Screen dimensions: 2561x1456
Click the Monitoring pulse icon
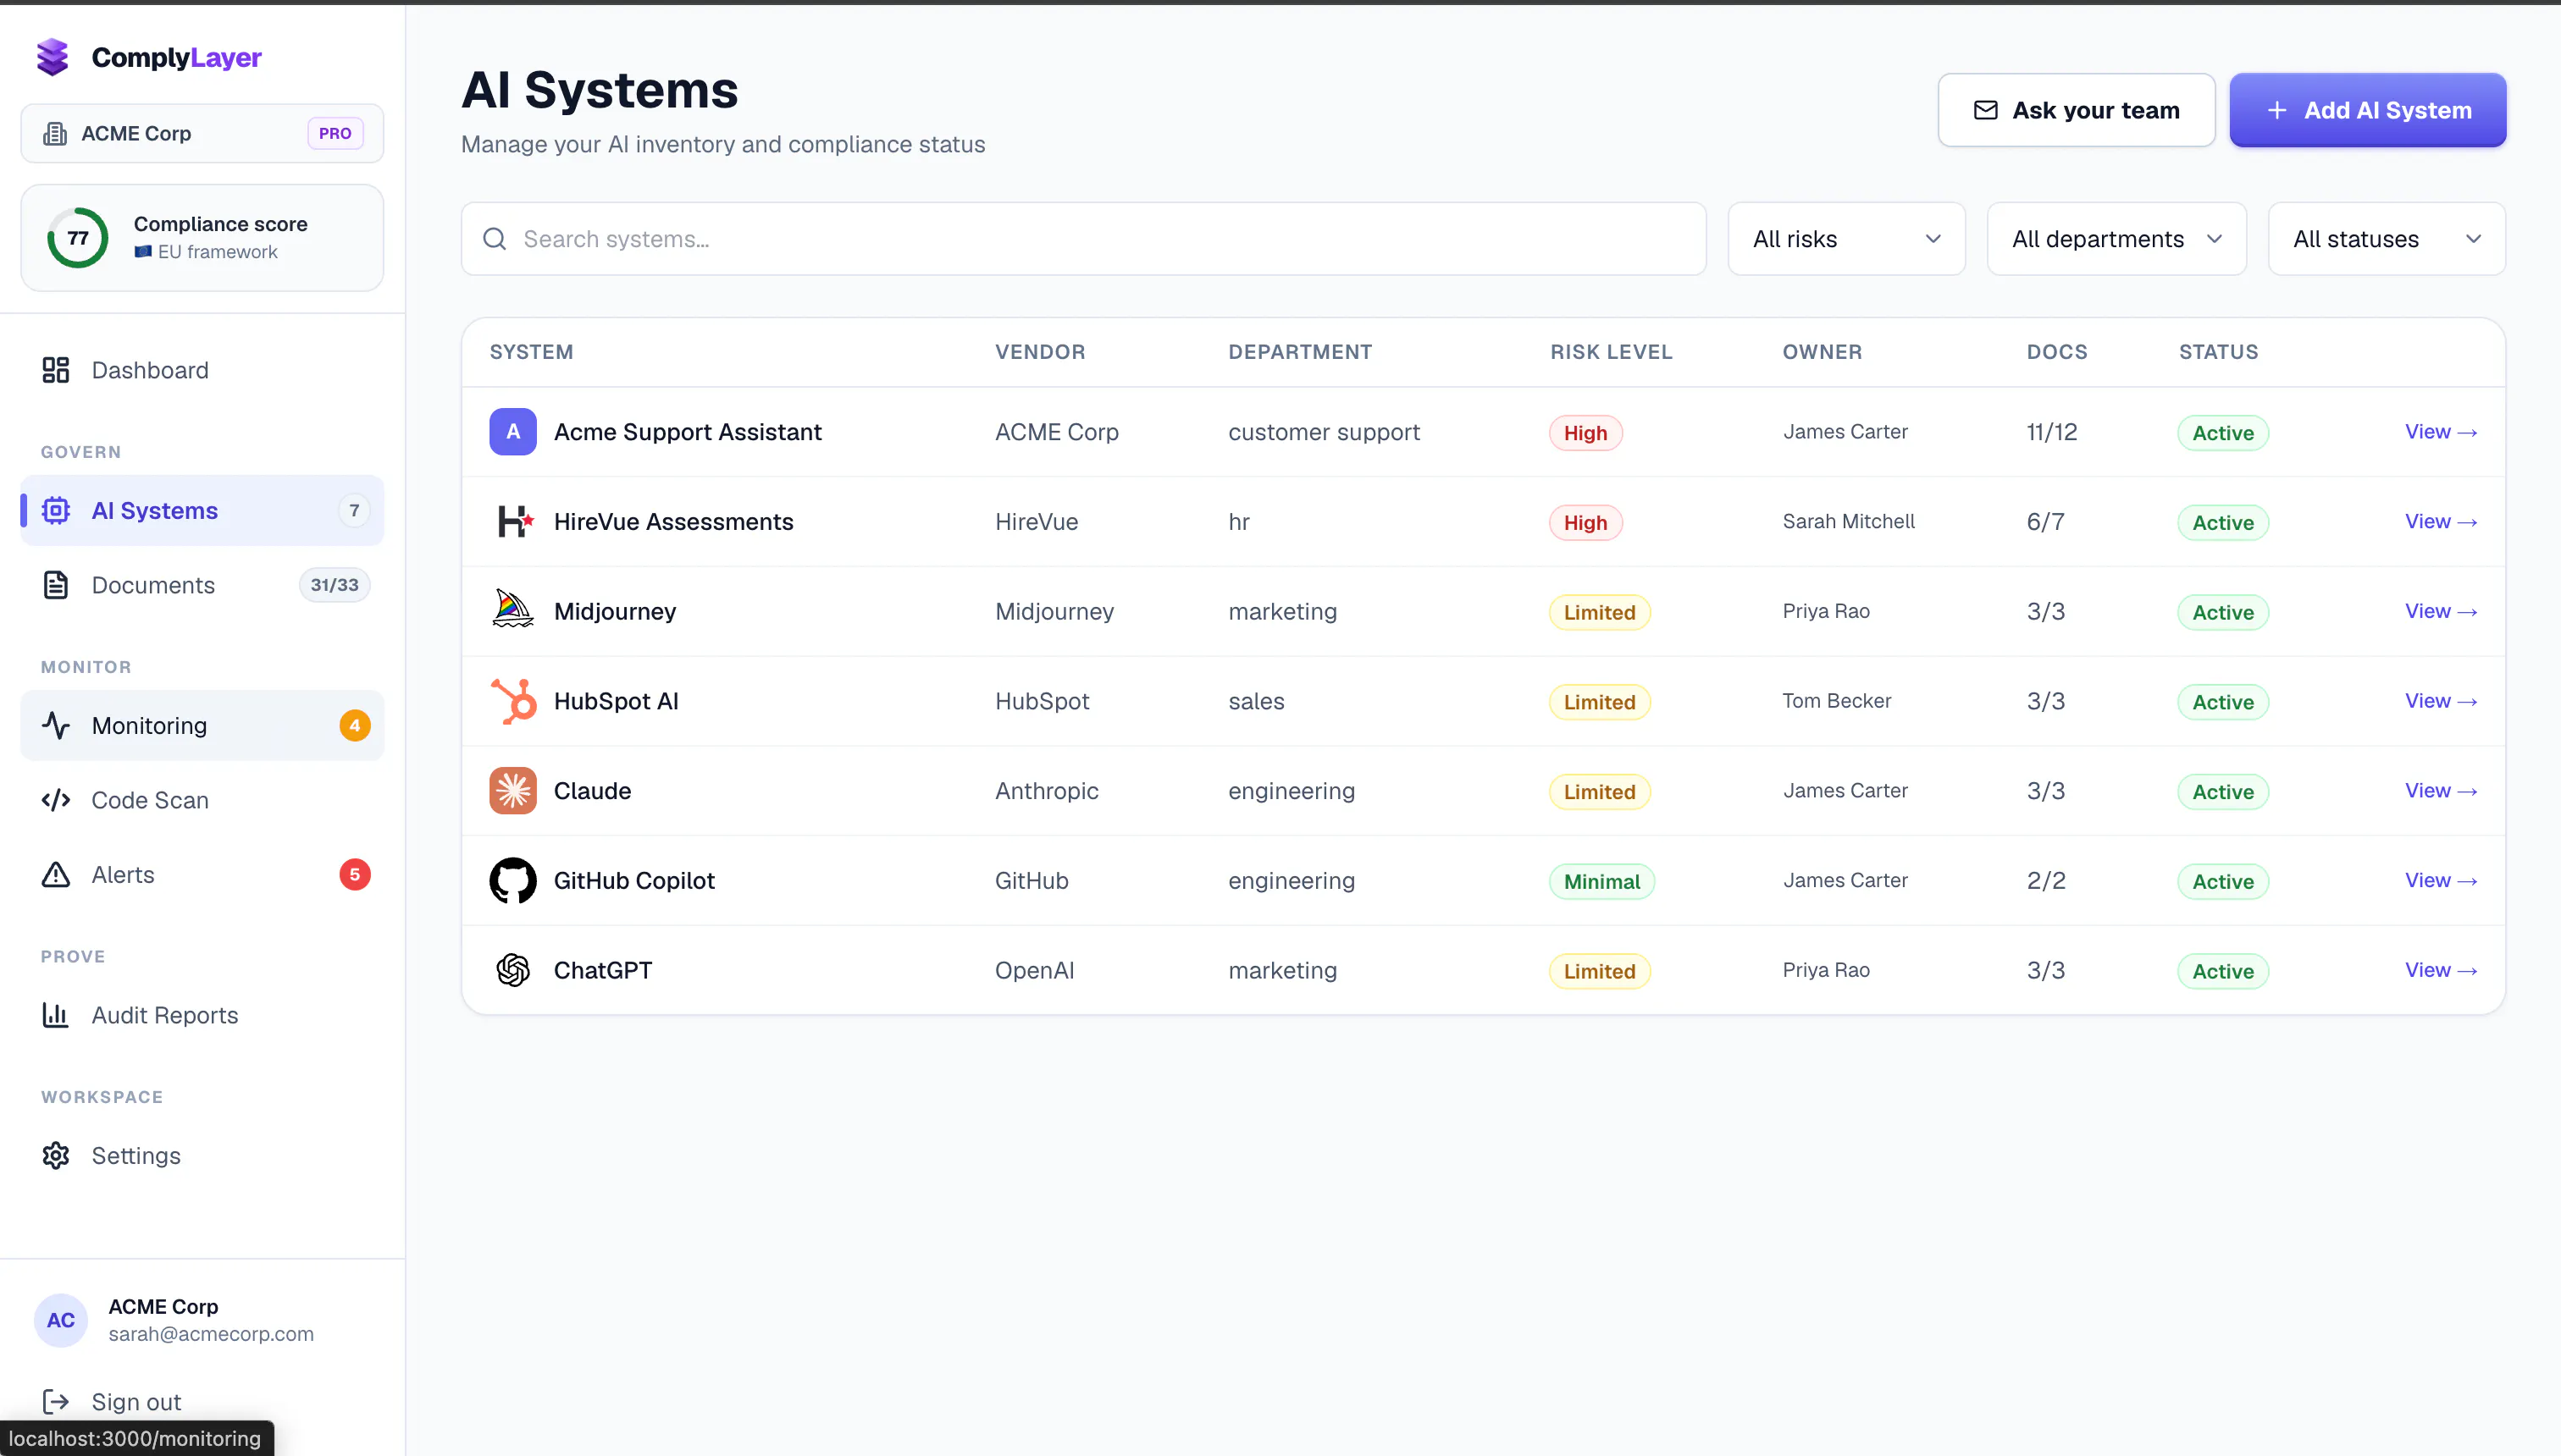(56, 725)
